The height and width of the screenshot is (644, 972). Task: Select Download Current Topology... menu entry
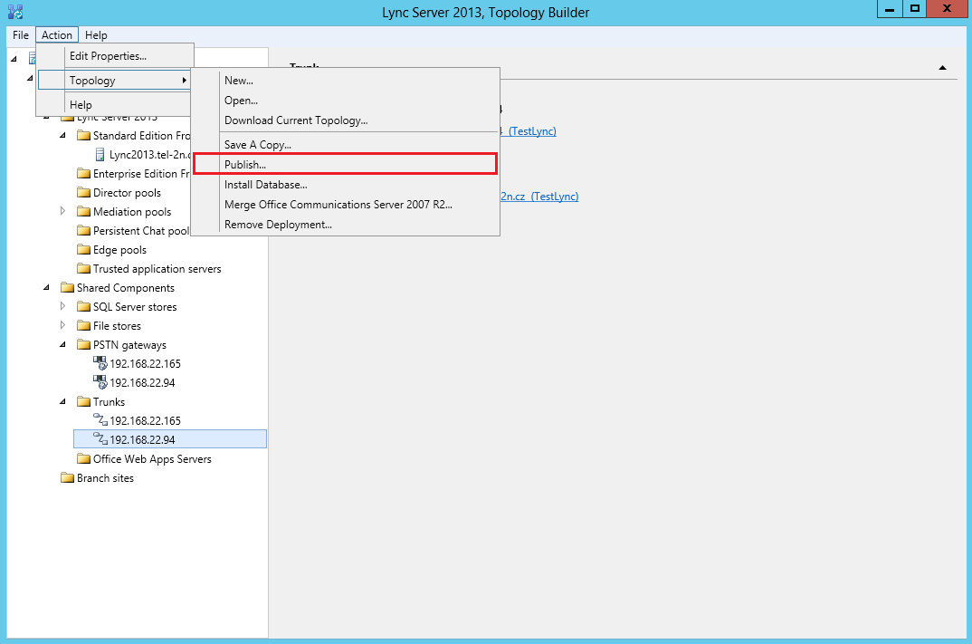[296, 120]
